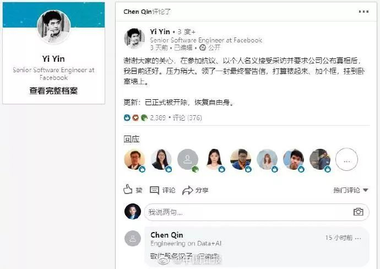Click Chen Qin's name in the comment

[167, 235]
